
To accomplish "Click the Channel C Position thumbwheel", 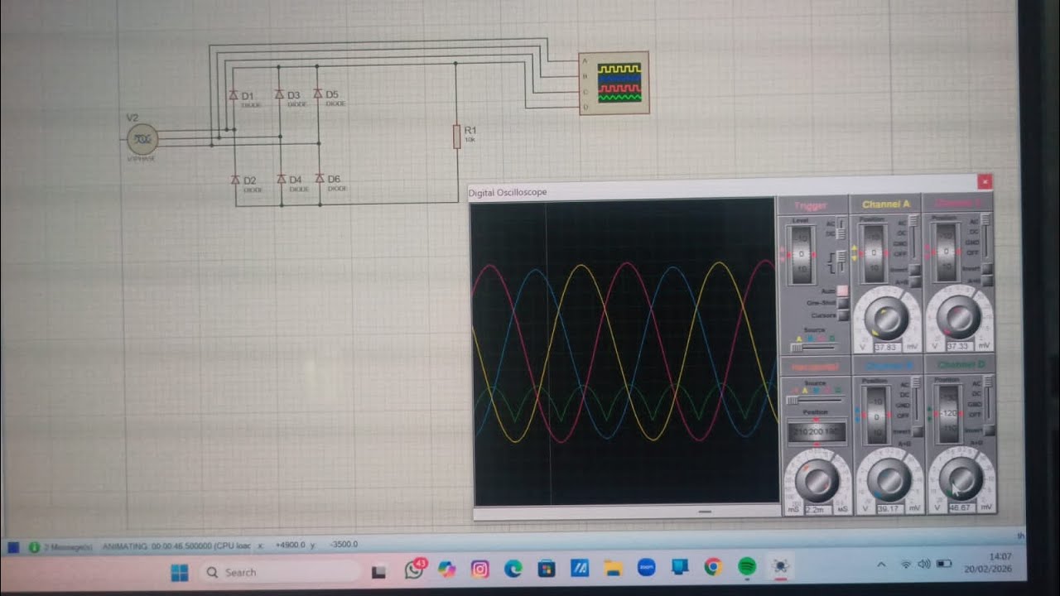I will pos(947,252).
